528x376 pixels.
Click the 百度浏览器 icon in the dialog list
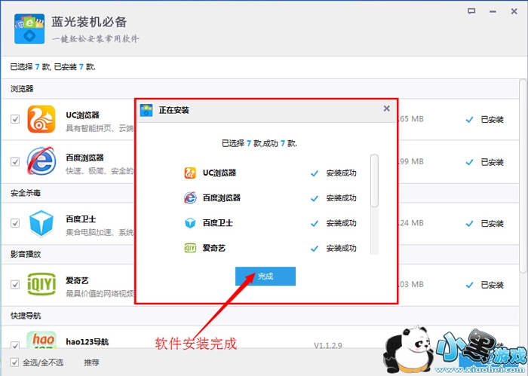click(x=190, y=197)
